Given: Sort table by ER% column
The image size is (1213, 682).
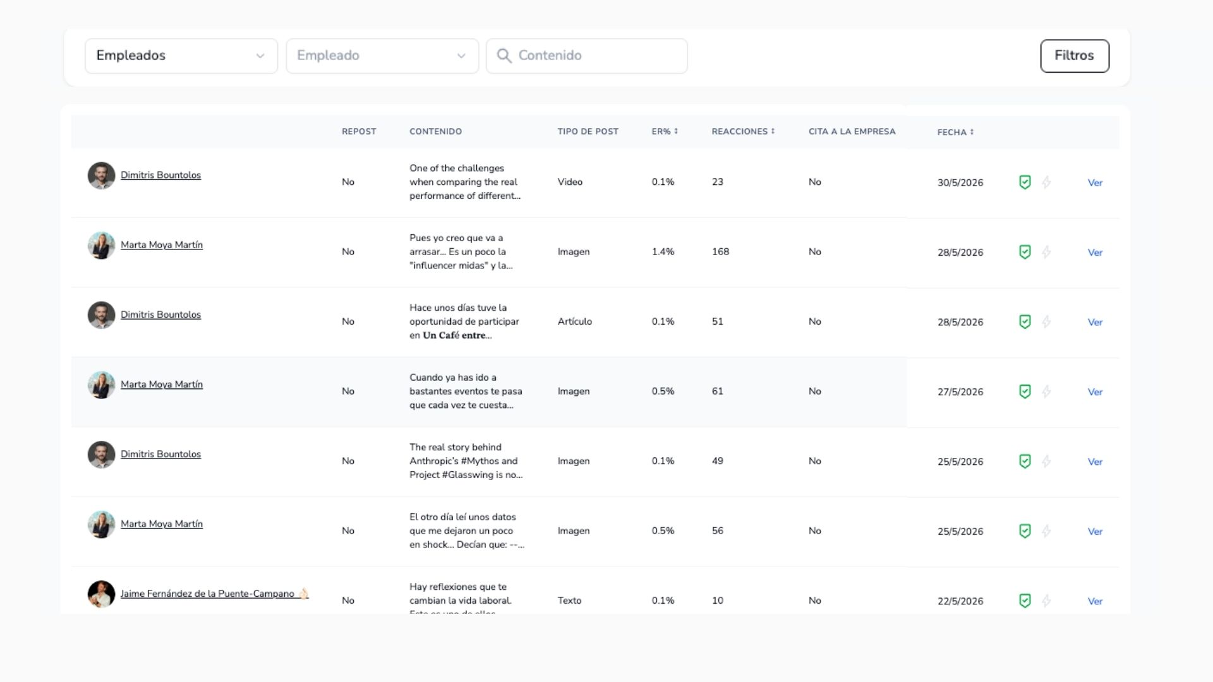Looking at the screenshot, I should point(665,131).
